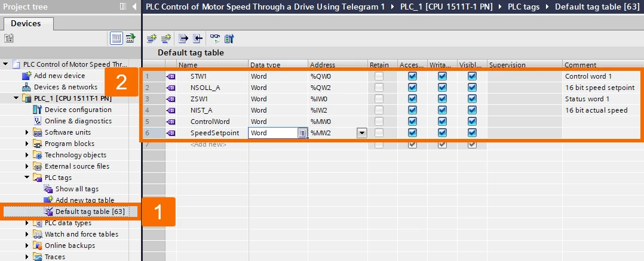Click the Monitor all glasses icon
Screen dimensions: 644x261
pos(215,39)
